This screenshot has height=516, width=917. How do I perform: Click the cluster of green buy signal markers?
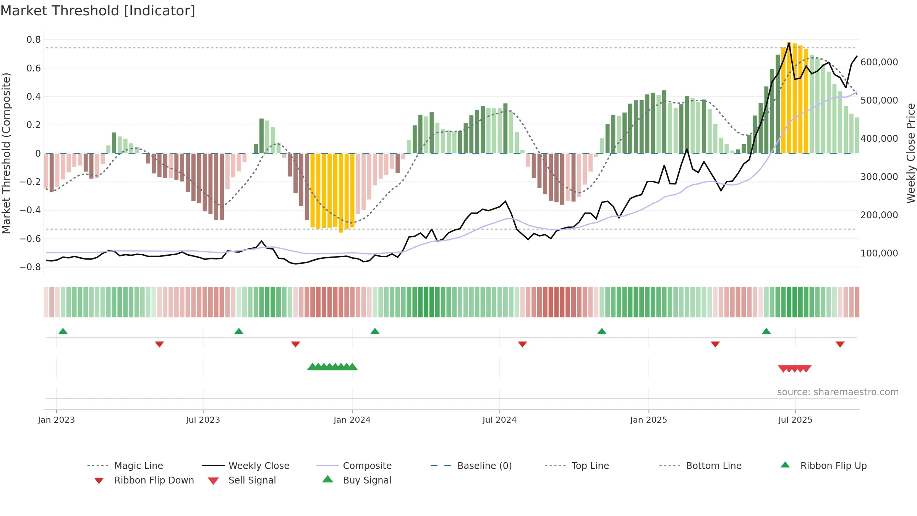332,367
